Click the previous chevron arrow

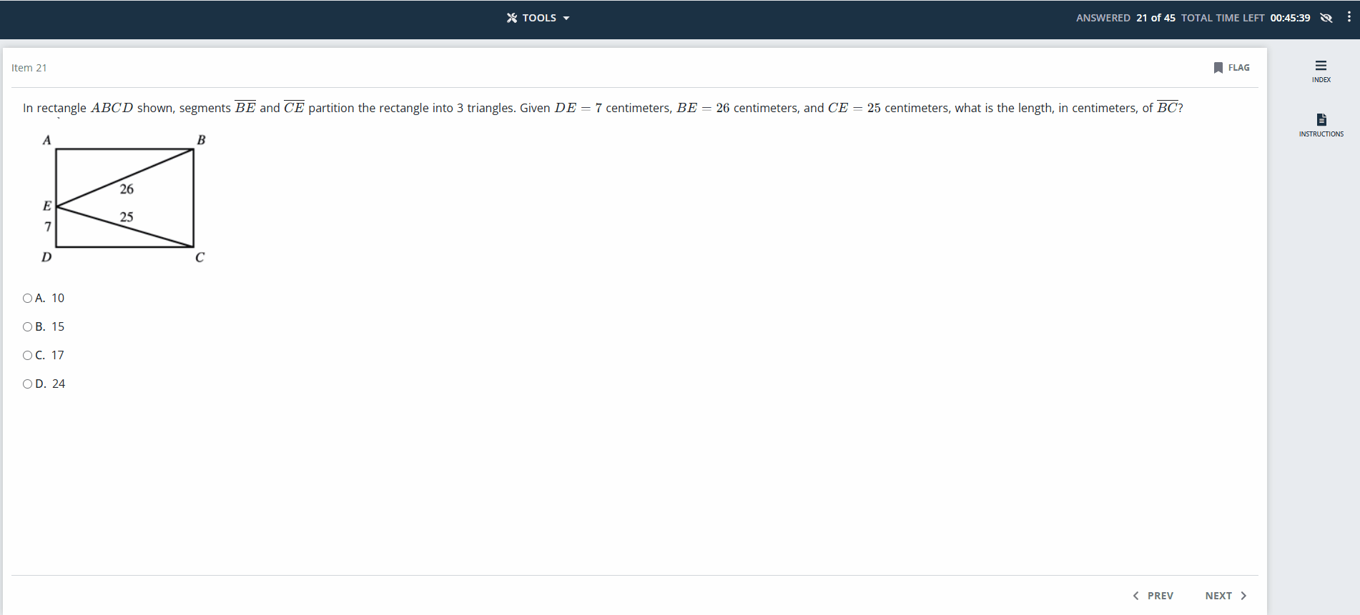1135,596
